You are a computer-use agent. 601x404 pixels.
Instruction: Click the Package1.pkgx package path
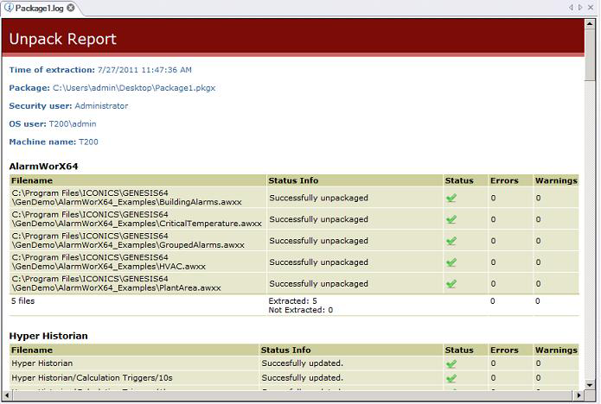click(x=134, y=88)
